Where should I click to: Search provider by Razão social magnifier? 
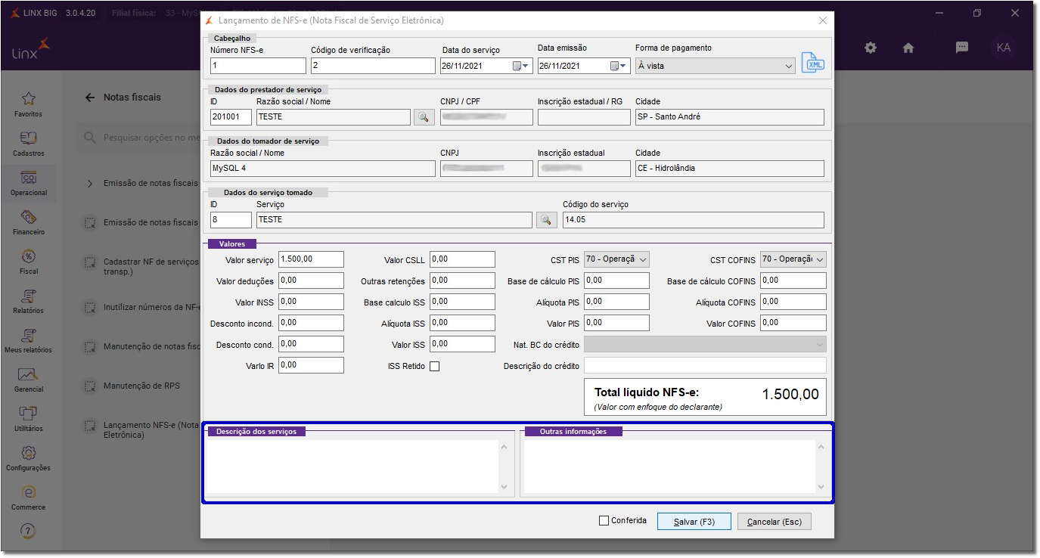pos(424,117)
